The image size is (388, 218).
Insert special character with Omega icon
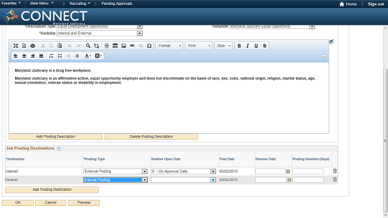tap(149, 46)
